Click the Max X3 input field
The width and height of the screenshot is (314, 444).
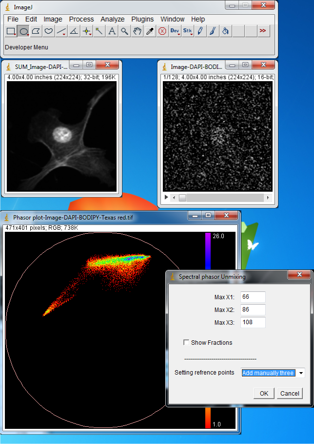[x=253, y=322]
